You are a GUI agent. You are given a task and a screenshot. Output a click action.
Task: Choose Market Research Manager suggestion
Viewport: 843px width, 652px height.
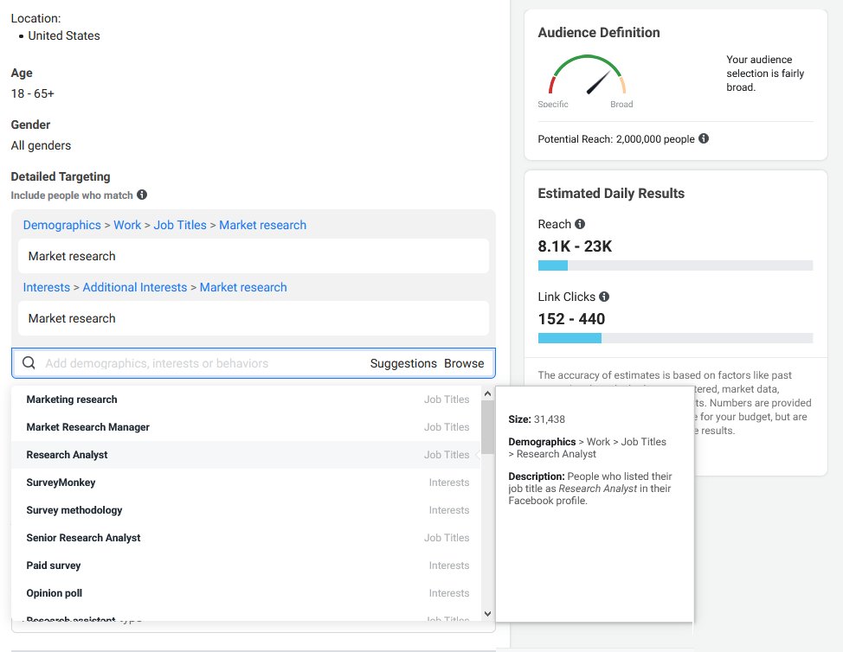point(246,427)
